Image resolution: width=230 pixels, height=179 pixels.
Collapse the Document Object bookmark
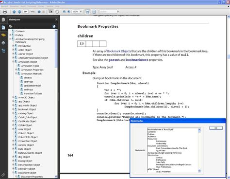click(x=13, y=173)
